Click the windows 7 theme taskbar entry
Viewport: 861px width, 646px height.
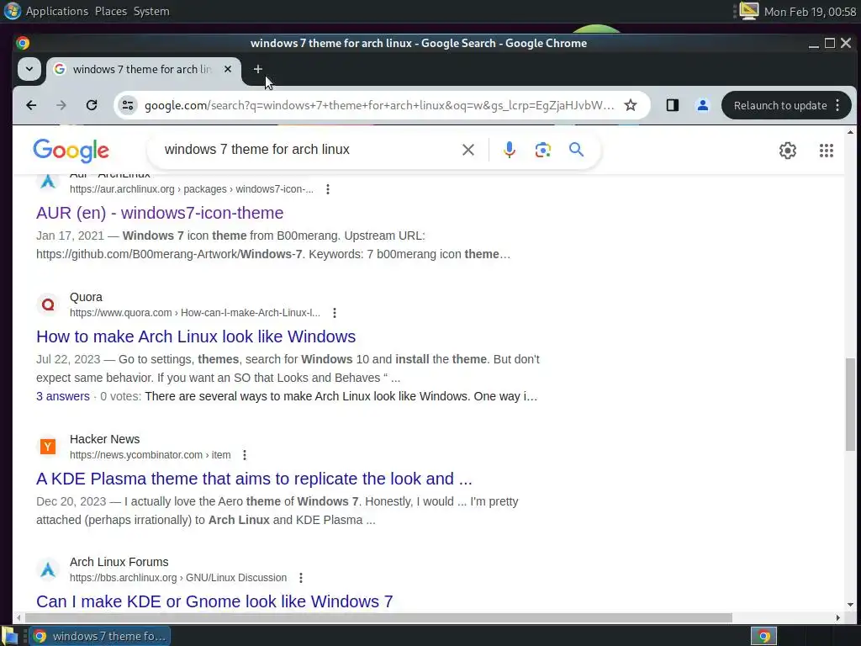click(100, 636)
